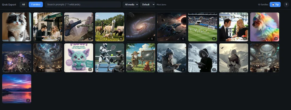Select the Families view tab
Viewport: 291px width, 110px height.
pos(36,4)
